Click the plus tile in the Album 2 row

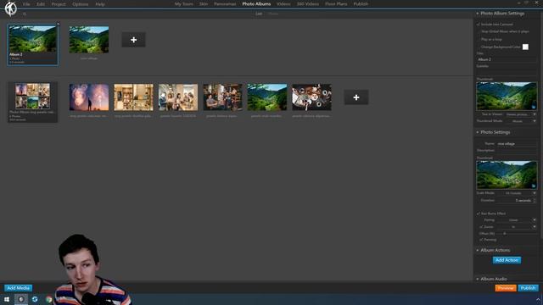click(133, 40)
